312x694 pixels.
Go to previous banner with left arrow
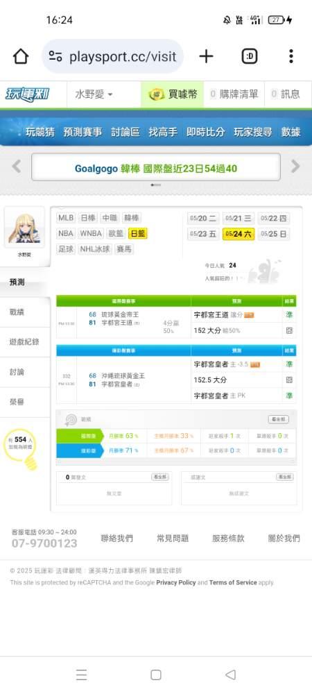17,167
